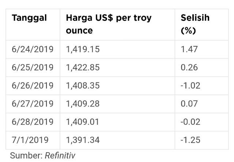Viewport: 234px width, 162px height.
Task: Click the 0.07 difference value
Action: [x=189, y=104]
